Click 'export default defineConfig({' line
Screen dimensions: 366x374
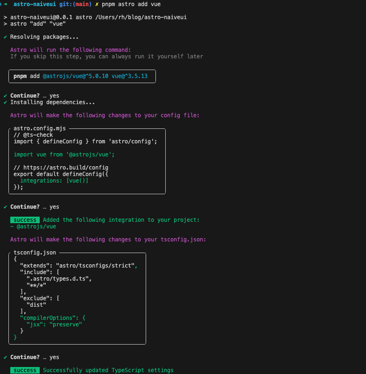(61, 174)
